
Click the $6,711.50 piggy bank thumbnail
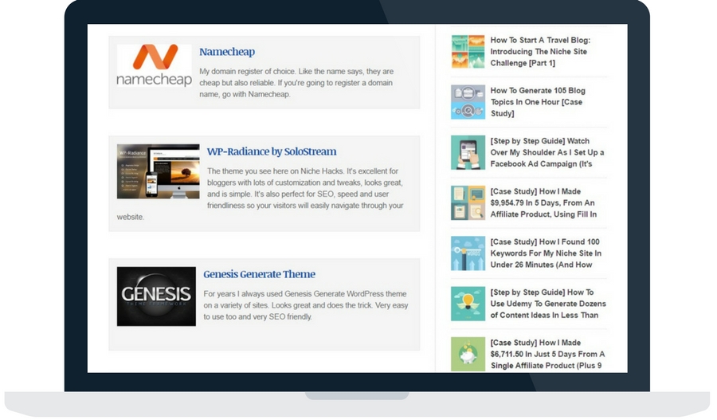click(x=468, y=354)
